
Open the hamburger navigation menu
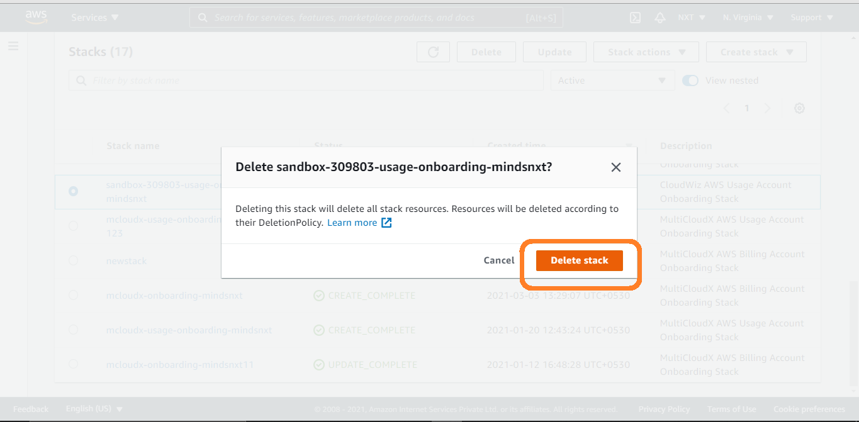click(x=13, y=46)
